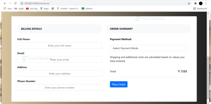
Task: Focus the Address input field
Action: (60, 73)
